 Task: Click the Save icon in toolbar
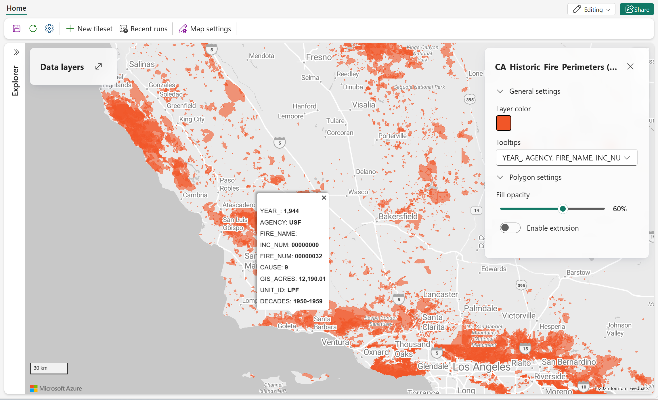[17, 28]
